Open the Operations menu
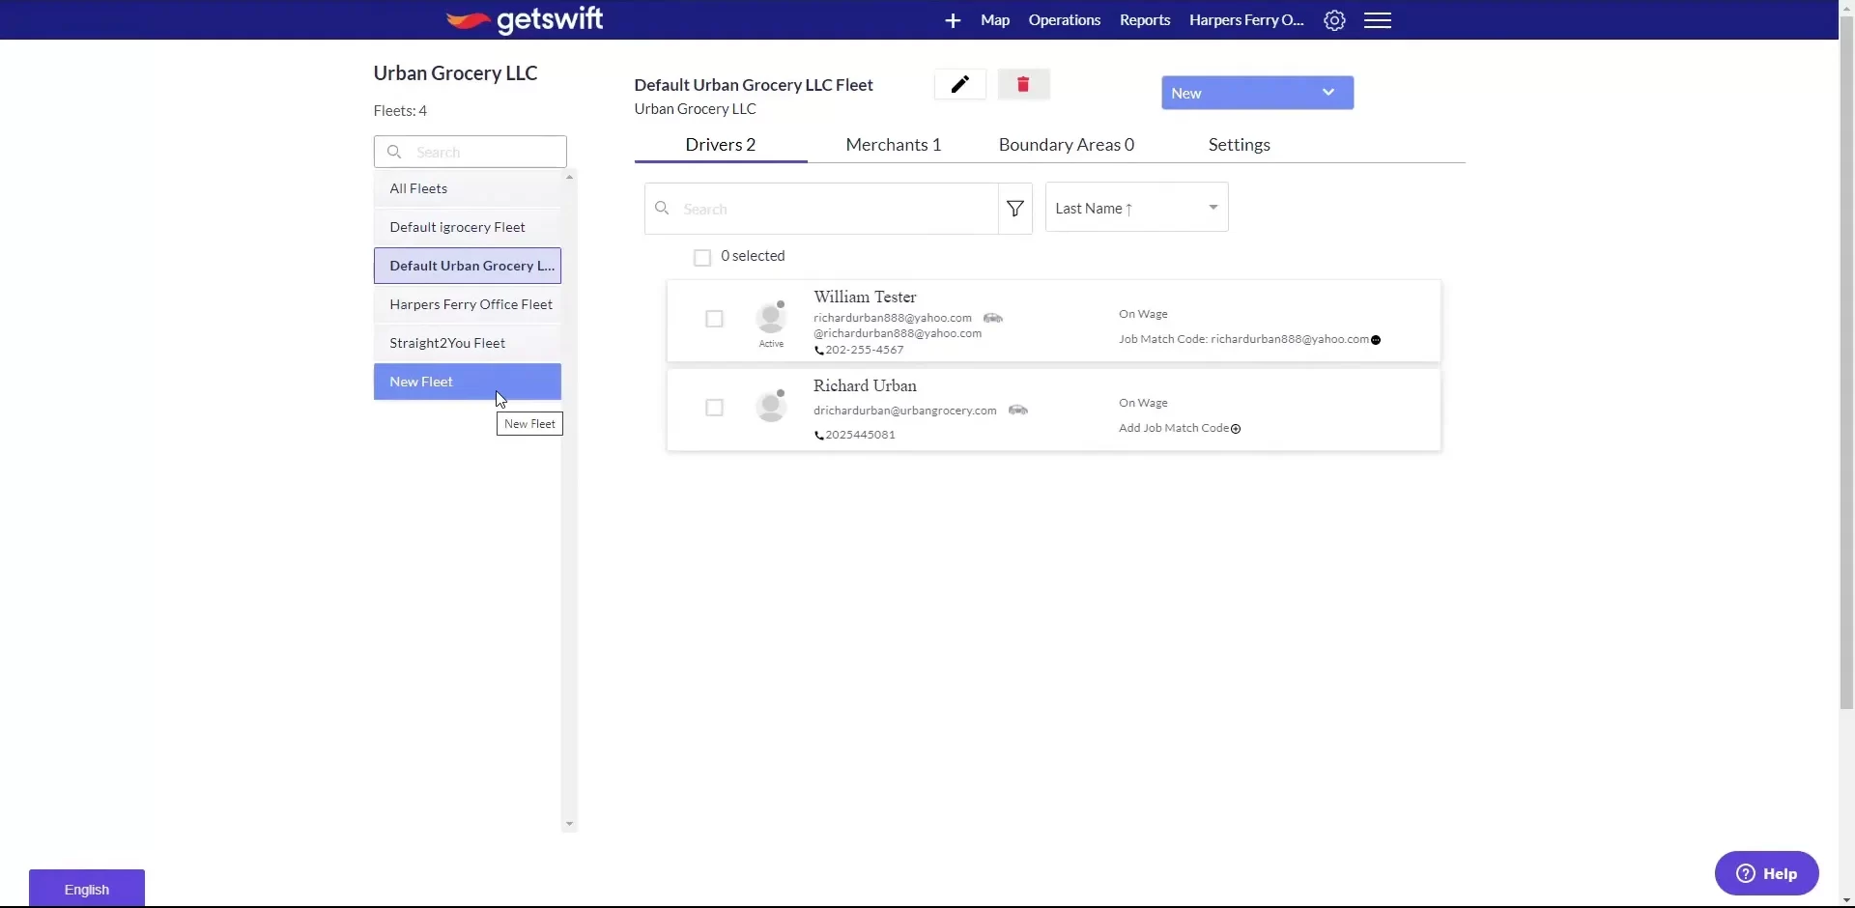Image resolution: width=1855 pixels, height=908 pixels. (x=1064, y=19)
